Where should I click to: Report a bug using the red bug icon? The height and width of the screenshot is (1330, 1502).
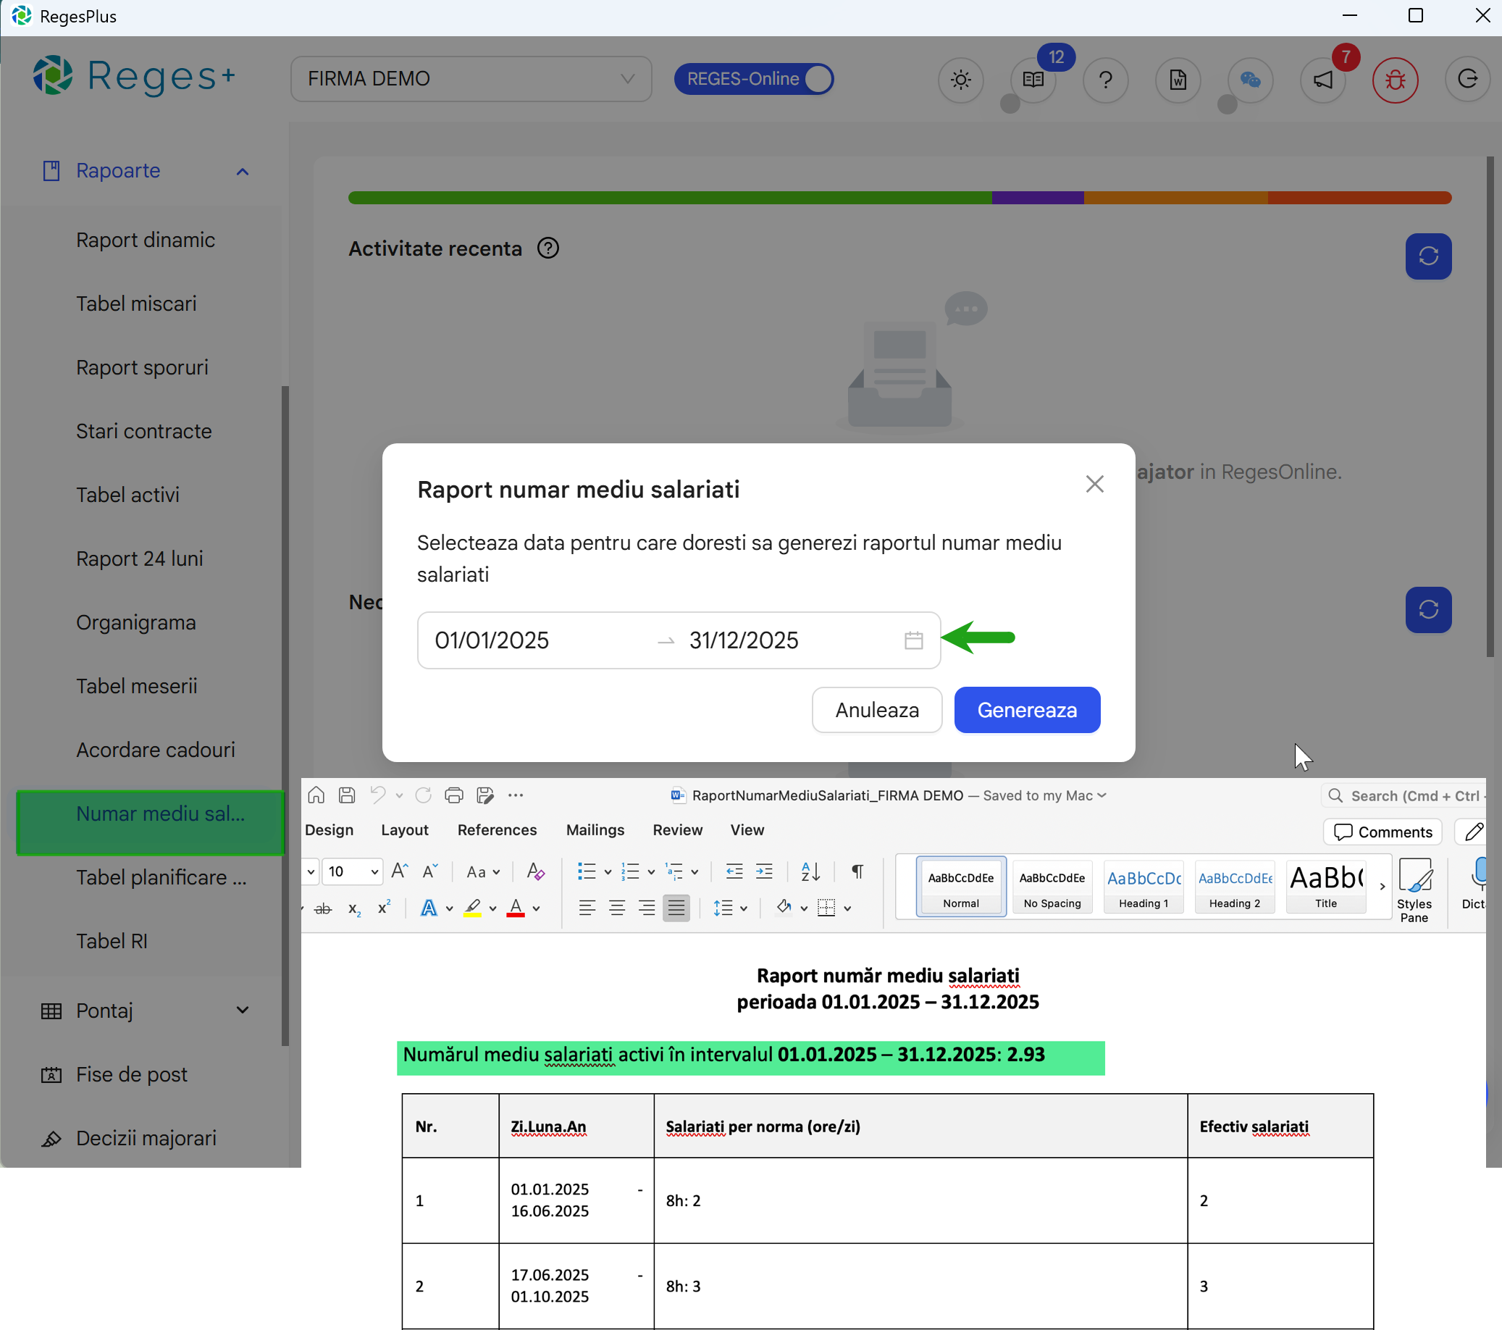1395,80
